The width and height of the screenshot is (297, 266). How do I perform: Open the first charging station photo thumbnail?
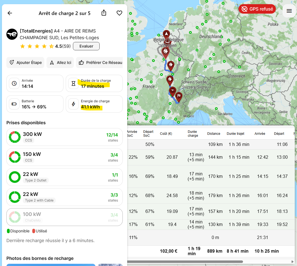click(x=51, y=265)
